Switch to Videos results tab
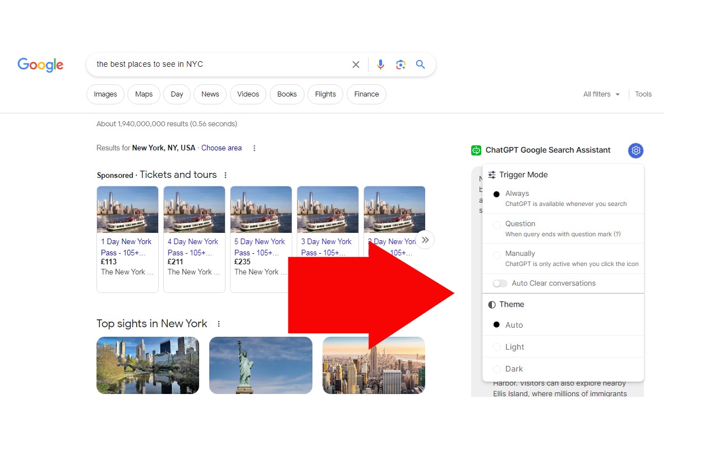The image size is (718, 449). pos(248,94)
